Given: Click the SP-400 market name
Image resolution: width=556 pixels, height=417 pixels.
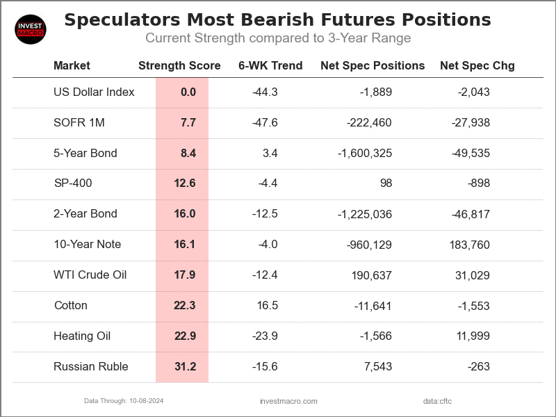Looking at the screenshot, I should click(x=73, y=183).
